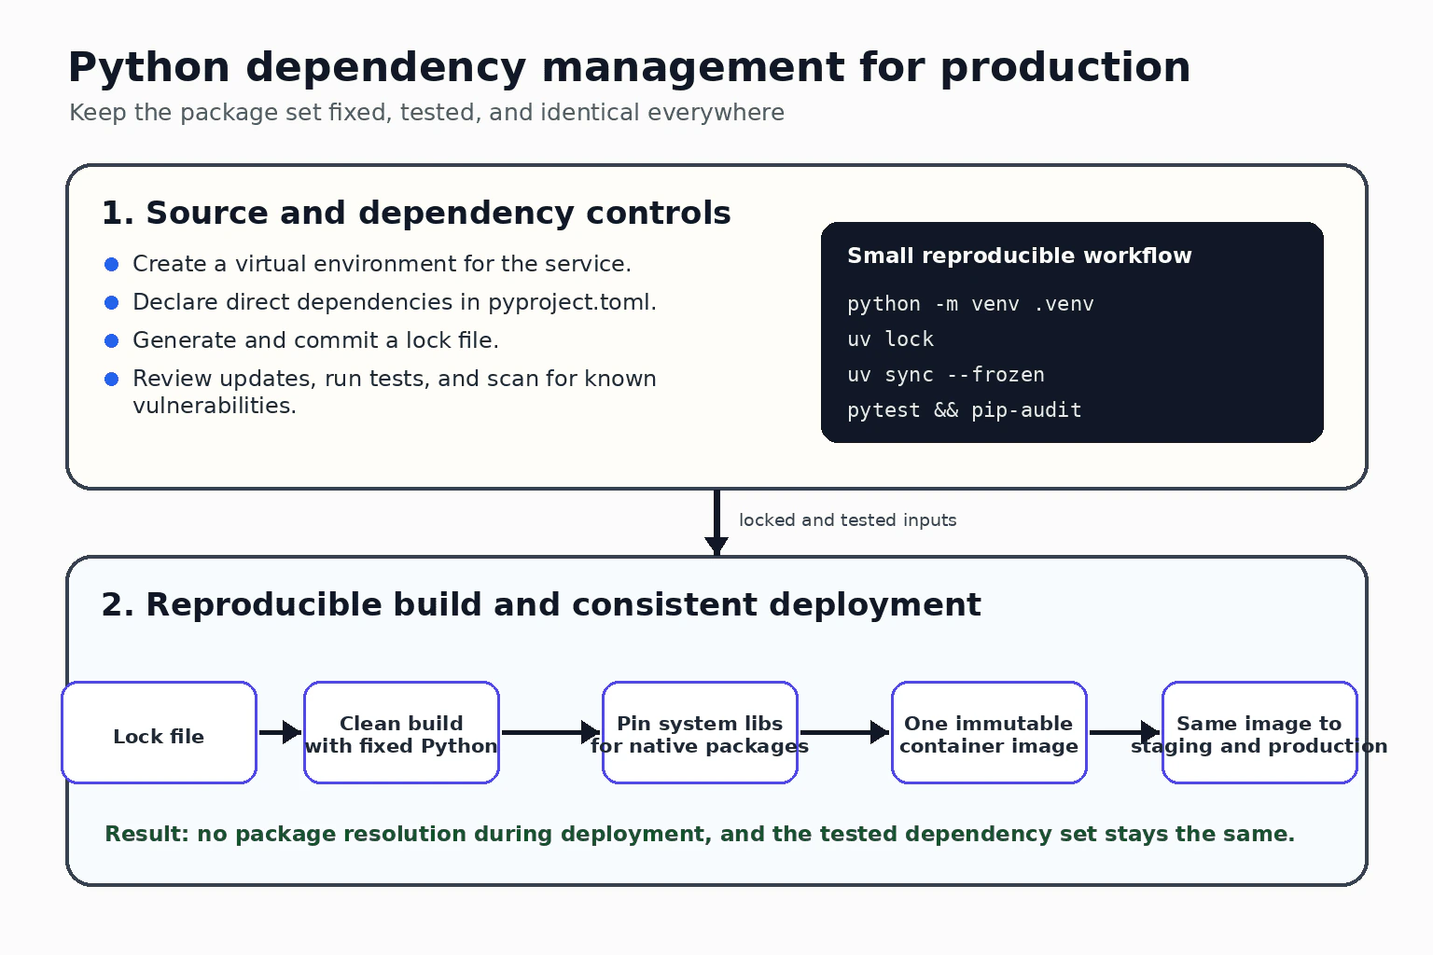Viewport: 1433px width, 955px height.
Task: Click the label 'locked and tested inputs'
Action: [847, 520]
